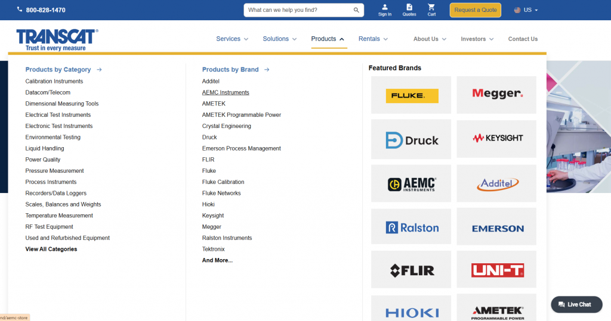Open AMETEK Programmable Power brand link
The height and width of the screenshot is (321, 611).
[x=242, y=115]
